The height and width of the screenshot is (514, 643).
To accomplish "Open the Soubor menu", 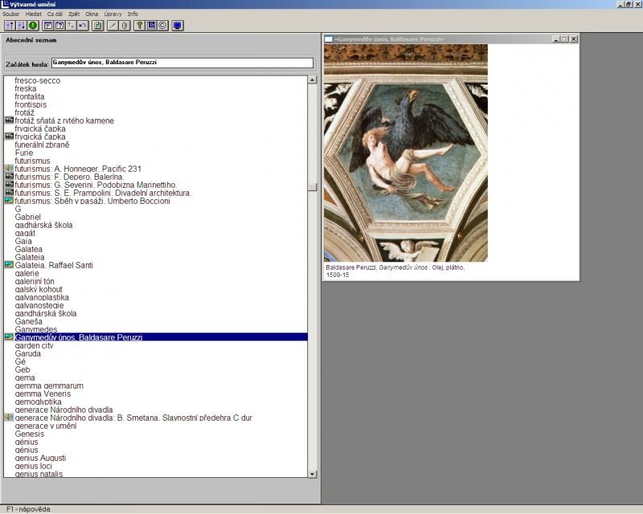I will tap(11, 14).
